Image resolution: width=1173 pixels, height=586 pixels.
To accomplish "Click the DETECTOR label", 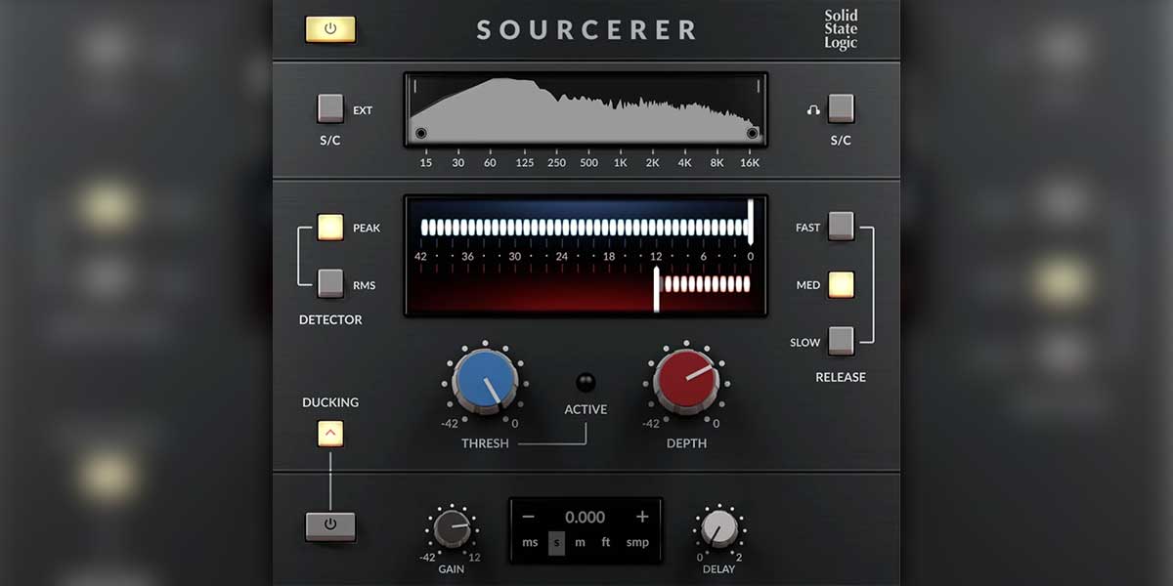I will coord(330,319).
